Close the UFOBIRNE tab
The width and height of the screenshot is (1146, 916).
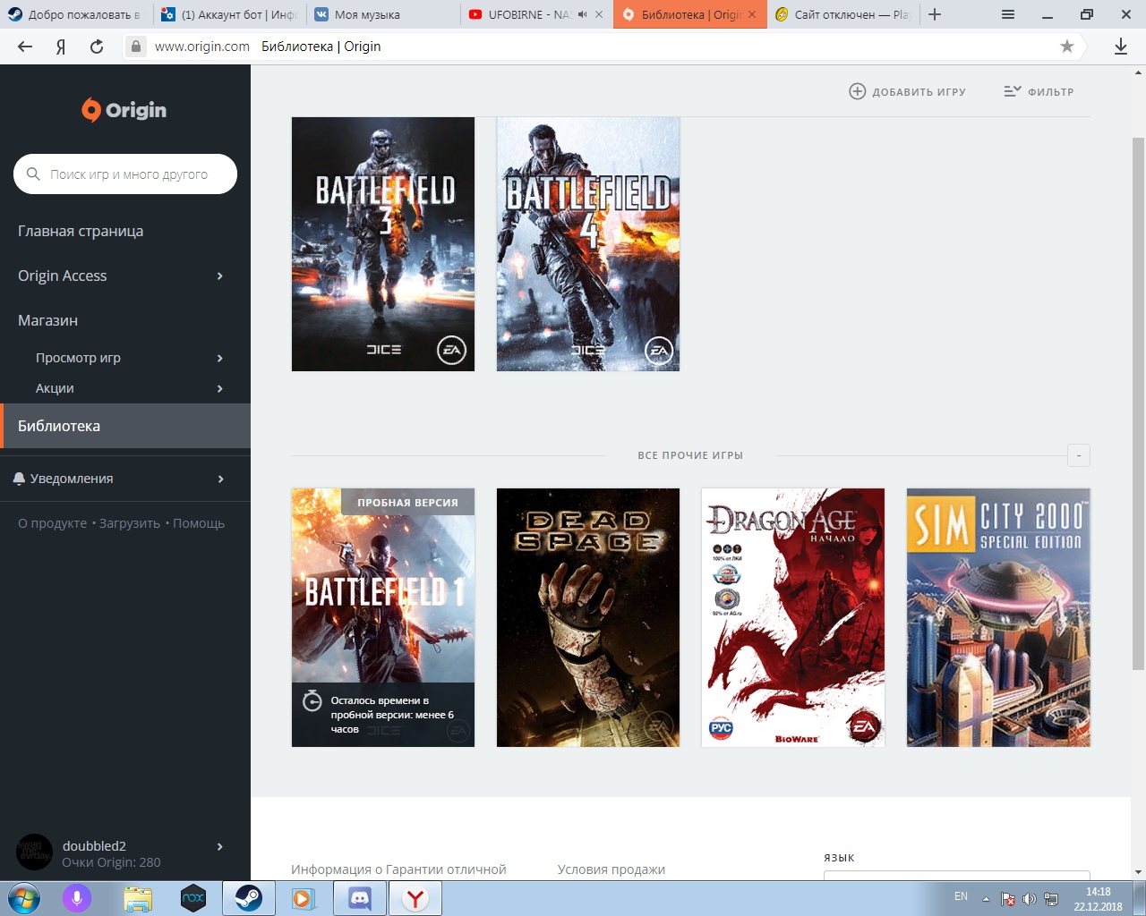(x=600, y=14)
